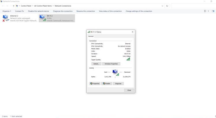Click the Properties button with shield
This screenshot has width=216, height=118.
(95, 84)
